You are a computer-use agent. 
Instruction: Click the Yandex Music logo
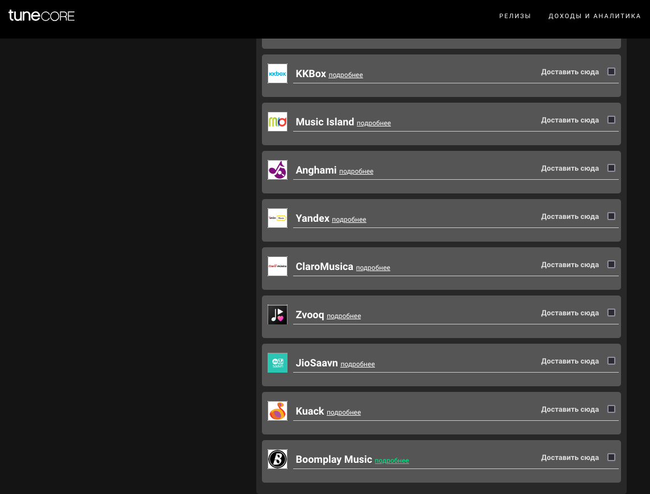pyautogui.click(x=277, y=218)
